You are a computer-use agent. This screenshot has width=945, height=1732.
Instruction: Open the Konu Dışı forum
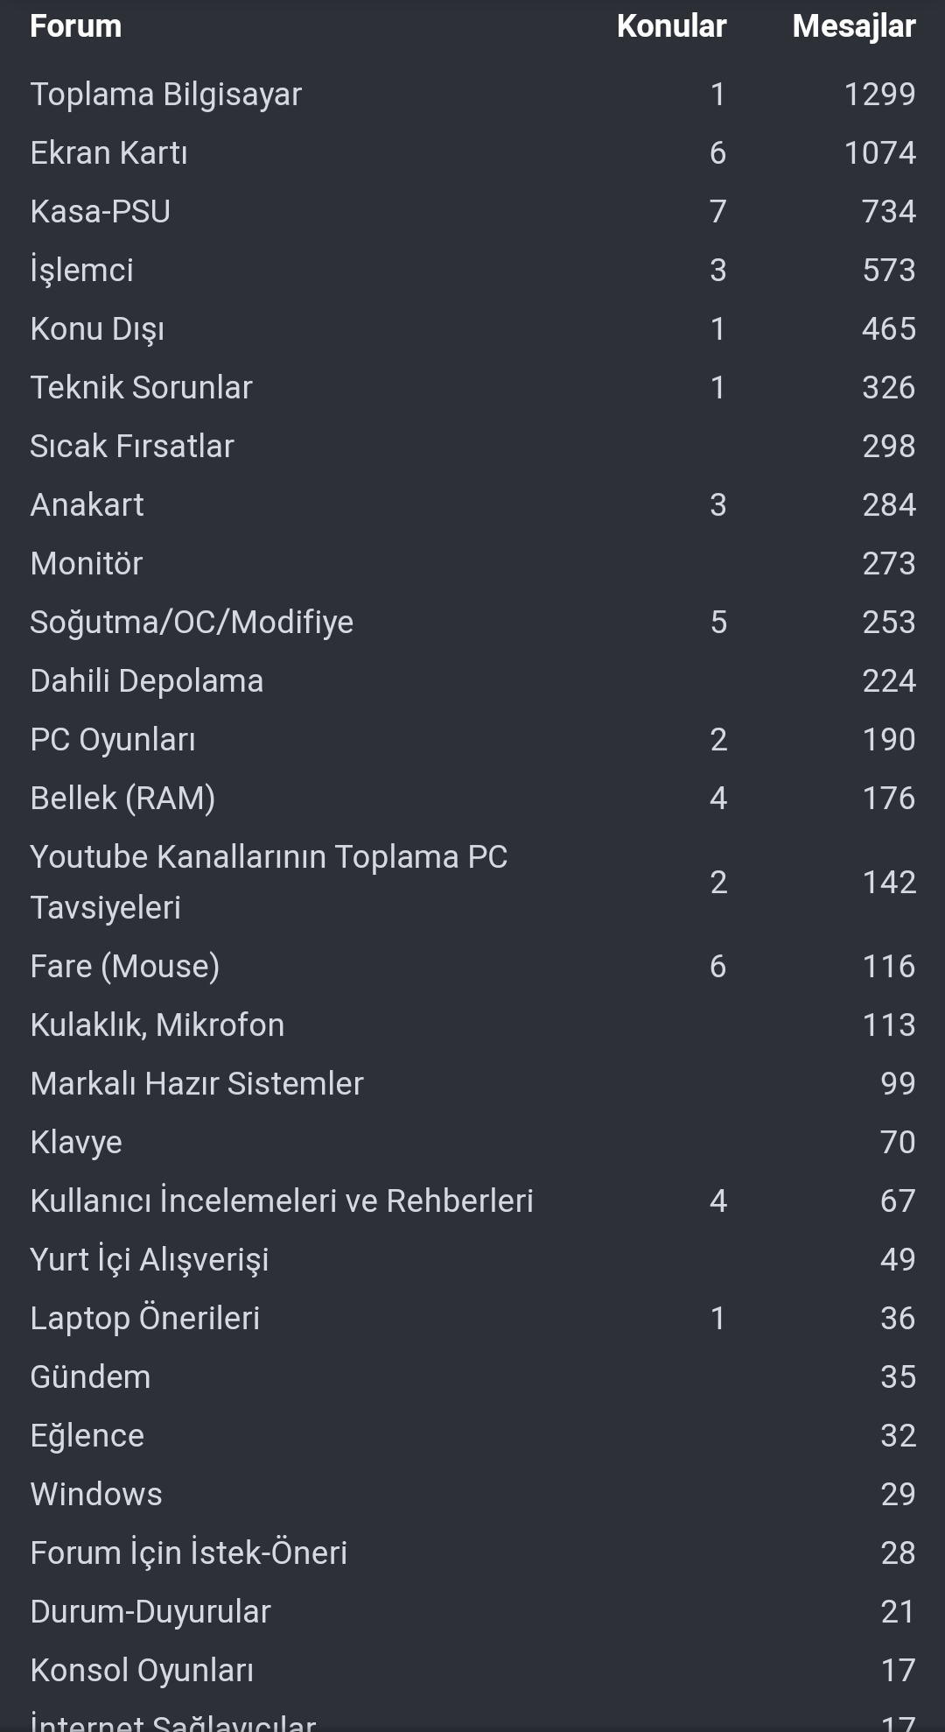97,329
